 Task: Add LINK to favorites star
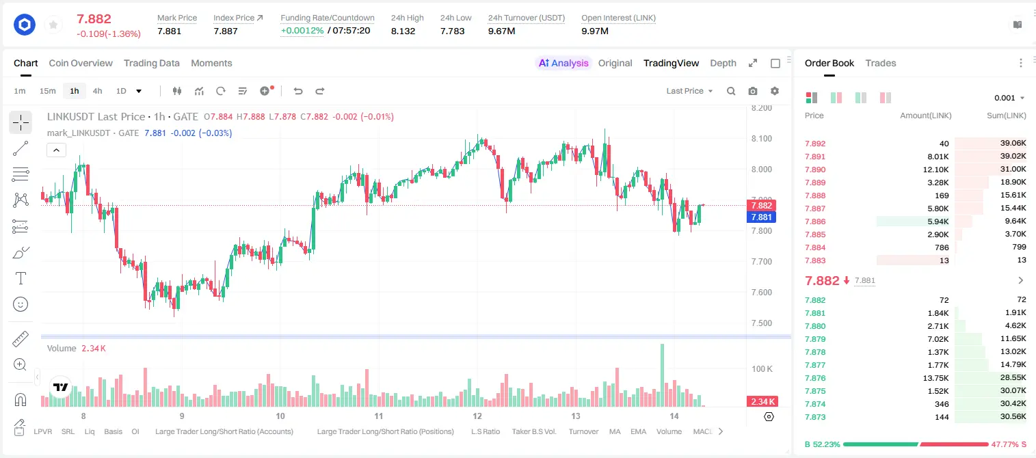click(53, 25)
